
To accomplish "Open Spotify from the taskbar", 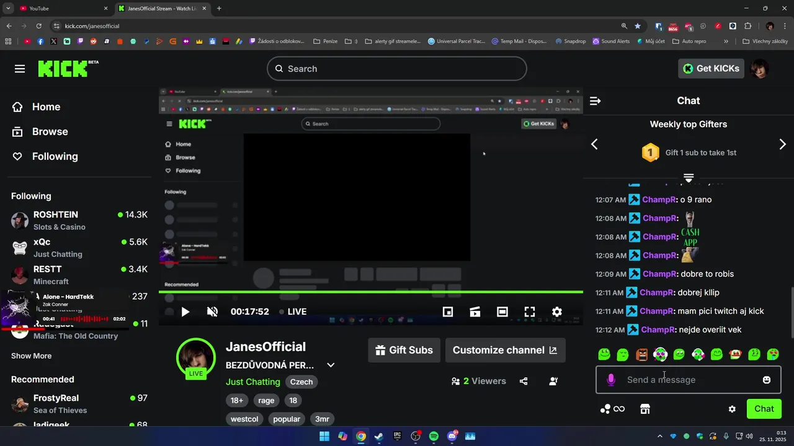I will 434,436.
